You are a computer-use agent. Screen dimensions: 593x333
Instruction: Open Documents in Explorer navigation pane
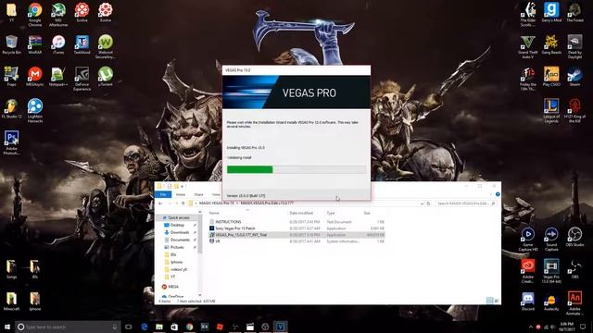point(180,240)
